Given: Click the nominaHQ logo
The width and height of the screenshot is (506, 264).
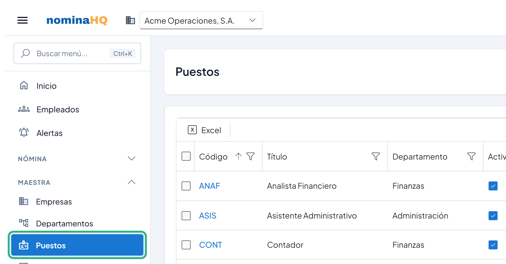Looking at the screenshot, I should [x=77, y=20].
